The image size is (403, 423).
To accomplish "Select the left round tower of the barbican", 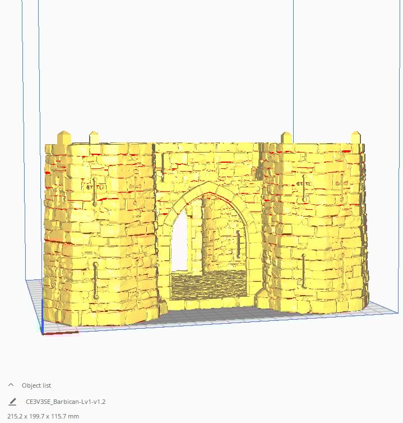I will [x=101, y=236].
